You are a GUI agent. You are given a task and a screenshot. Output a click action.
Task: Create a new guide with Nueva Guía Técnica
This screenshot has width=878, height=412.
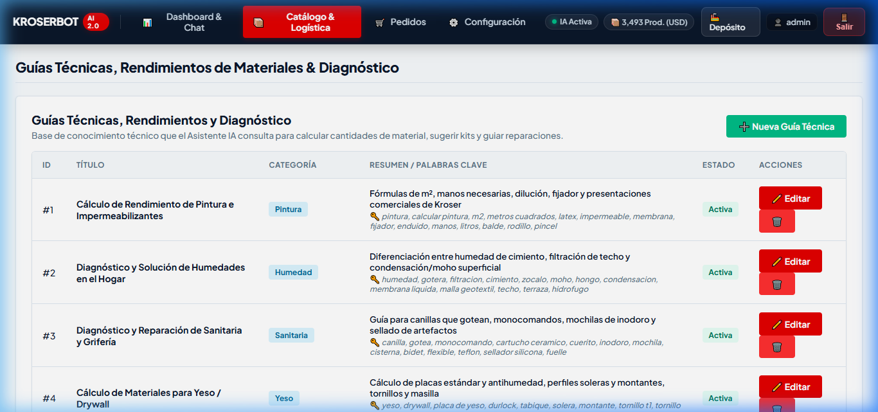click(x=786, y=127)
